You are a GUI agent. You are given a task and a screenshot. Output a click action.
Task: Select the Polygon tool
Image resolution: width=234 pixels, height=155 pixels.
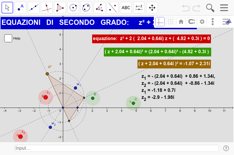point(60,8)
